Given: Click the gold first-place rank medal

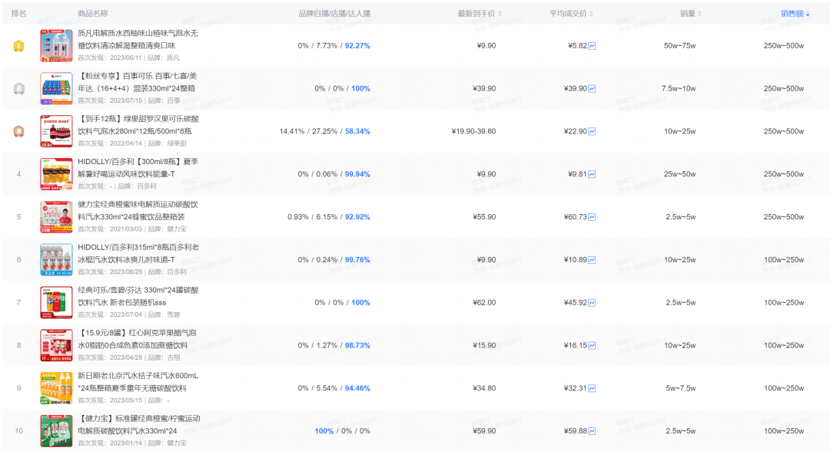Looking at the screenshot, I should point(18,46).
